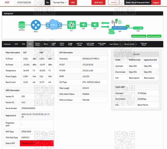Screen dimensions: 167x149
Task: Click the red Obsolete Version status cell
Action: 37,143
